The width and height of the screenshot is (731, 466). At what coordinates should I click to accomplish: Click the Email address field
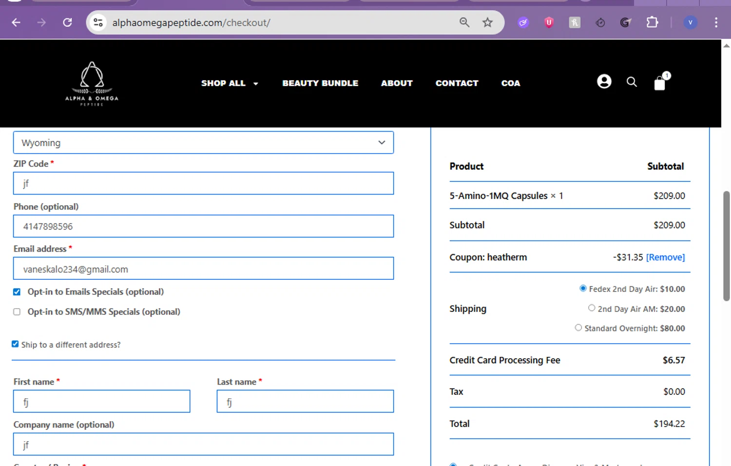203,269
